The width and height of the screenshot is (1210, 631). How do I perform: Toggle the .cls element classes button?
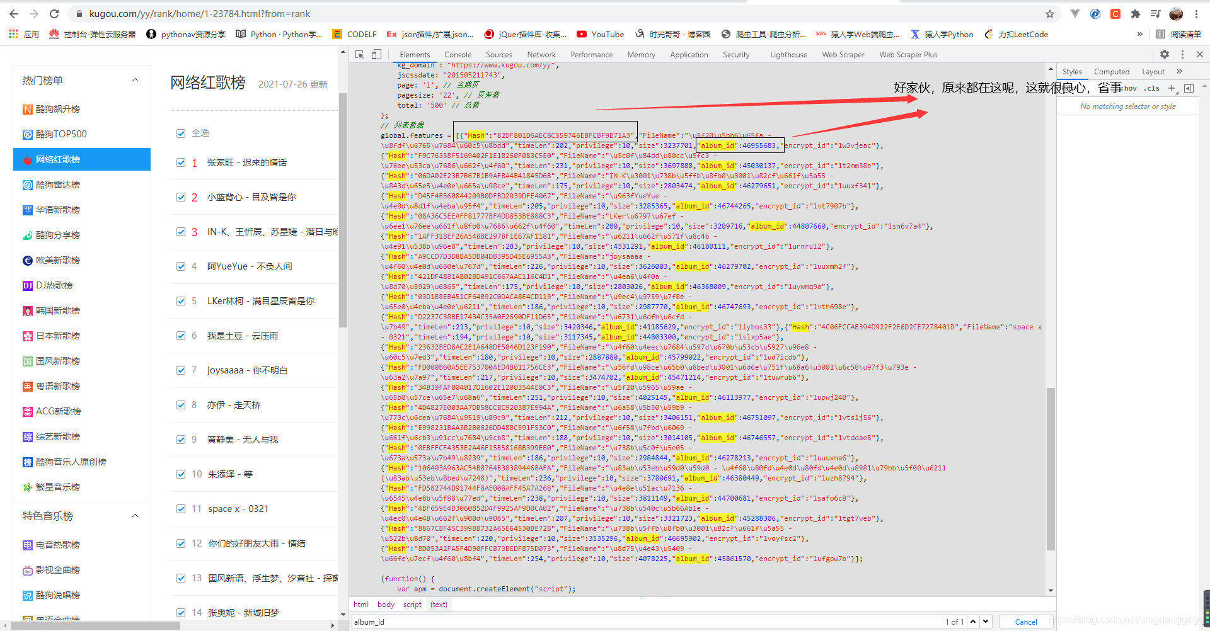point(1152,89)
